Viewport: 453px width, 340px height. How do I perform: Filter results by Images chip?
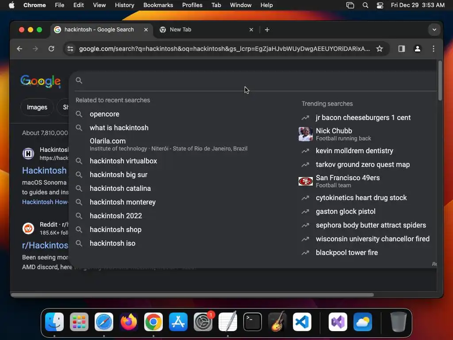click(37, 107)
